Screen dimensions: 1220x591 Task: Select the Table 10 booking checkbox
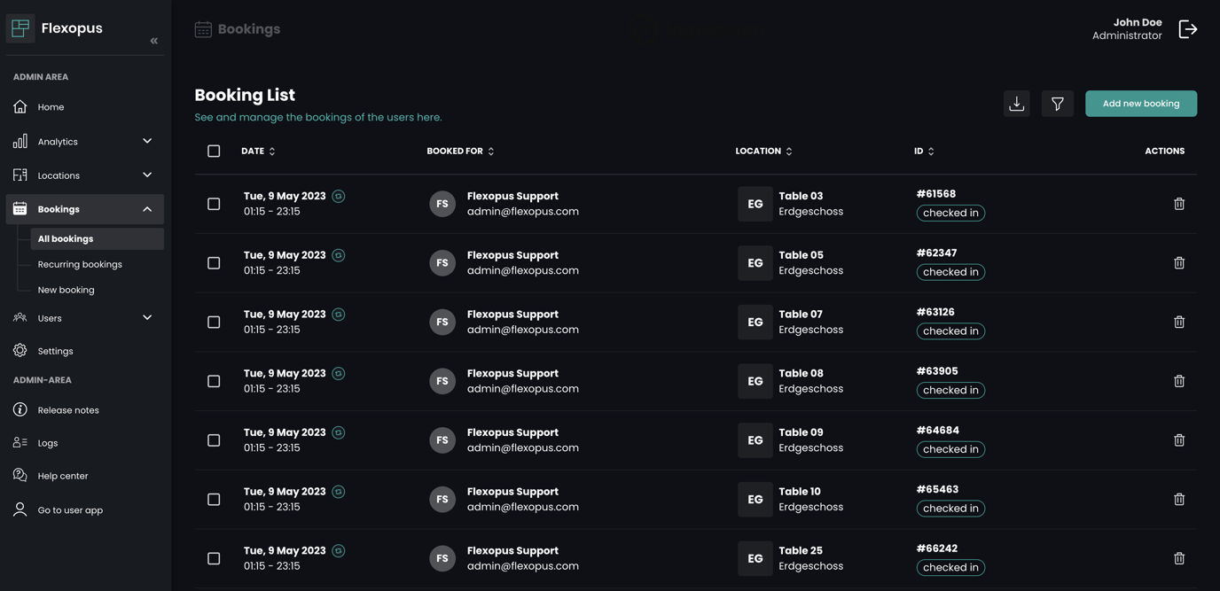click(214, 500)
